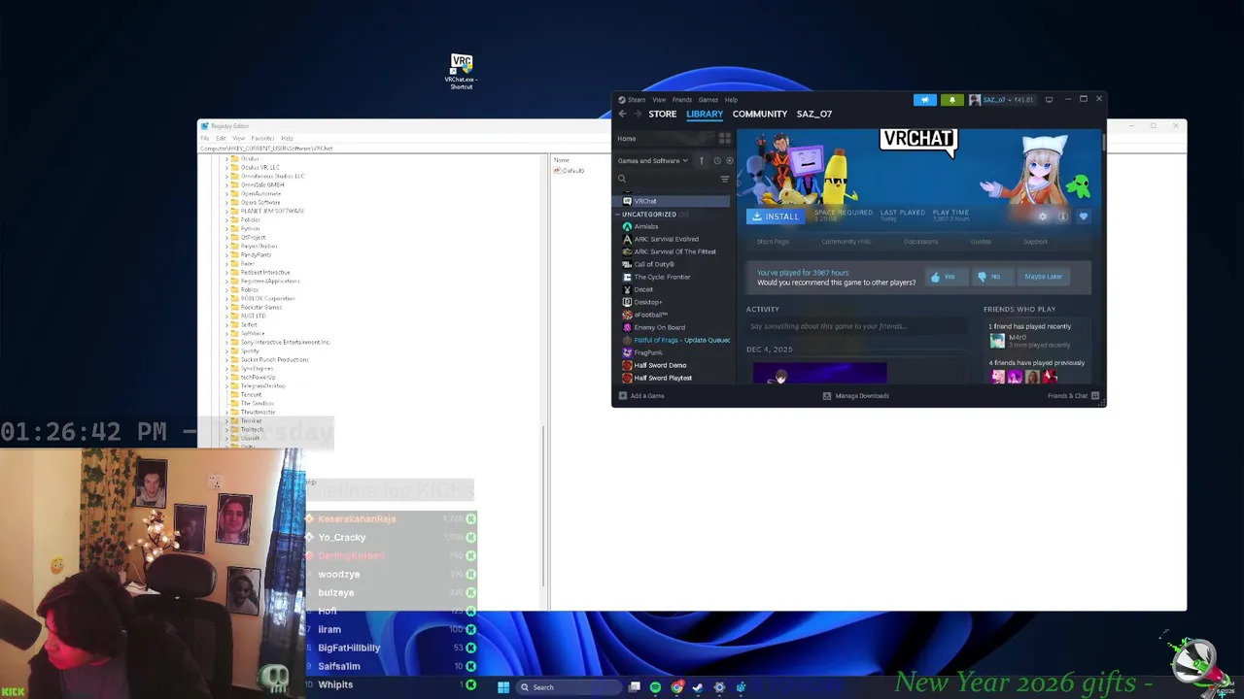This screenshot has width=1244, height=699.
Task: Open VRChat Store Page link
Action: point(773,242)
